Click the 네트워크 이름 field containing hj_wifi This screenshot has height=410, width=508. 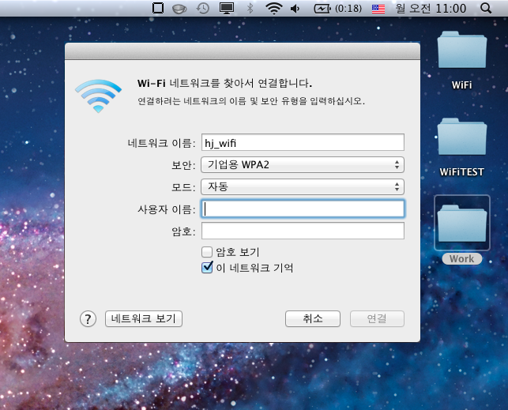pos(303,142)
